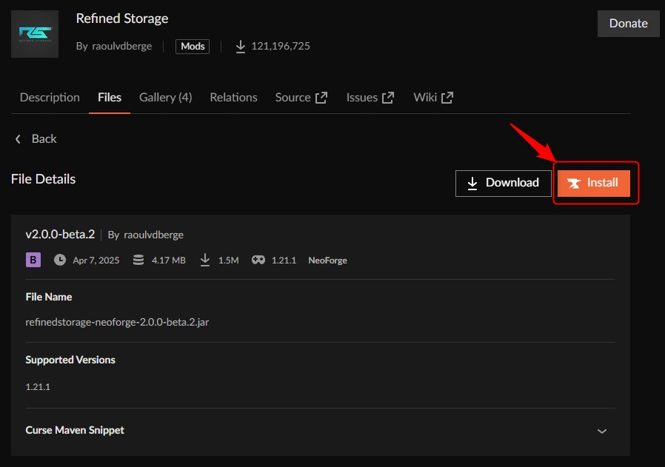The width and height of the screenshot is (665, 467).
Task: Click the 1.21.1 game version label
Action: point(284,261)
